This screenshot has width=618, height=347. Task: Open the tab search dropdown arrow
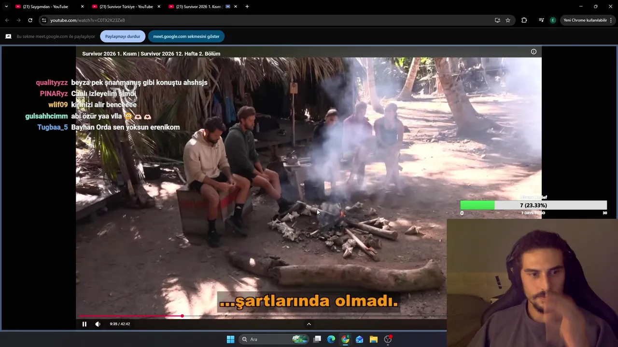point(6,7)
